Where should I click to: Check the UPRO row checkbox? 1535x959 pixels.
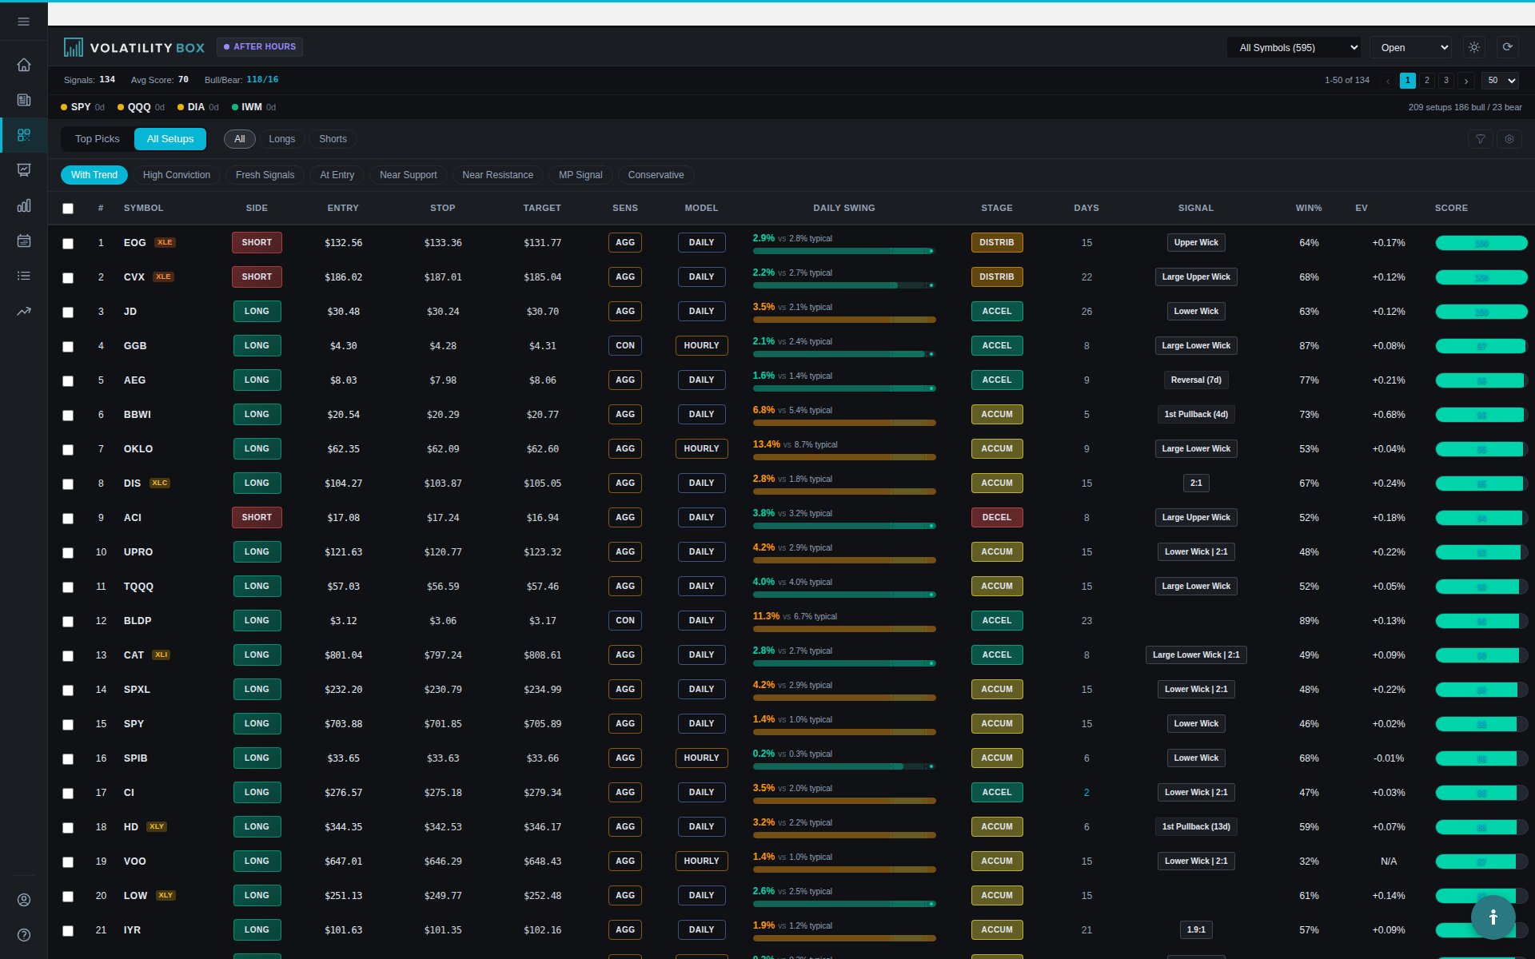68,553
